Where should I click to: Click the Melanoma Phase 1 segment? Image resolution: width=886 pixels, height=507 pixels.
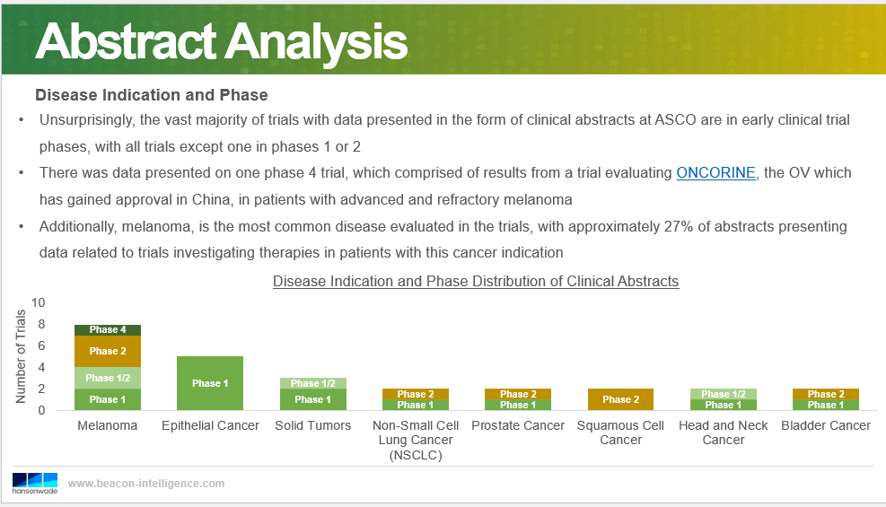click(x=108, y=399)
